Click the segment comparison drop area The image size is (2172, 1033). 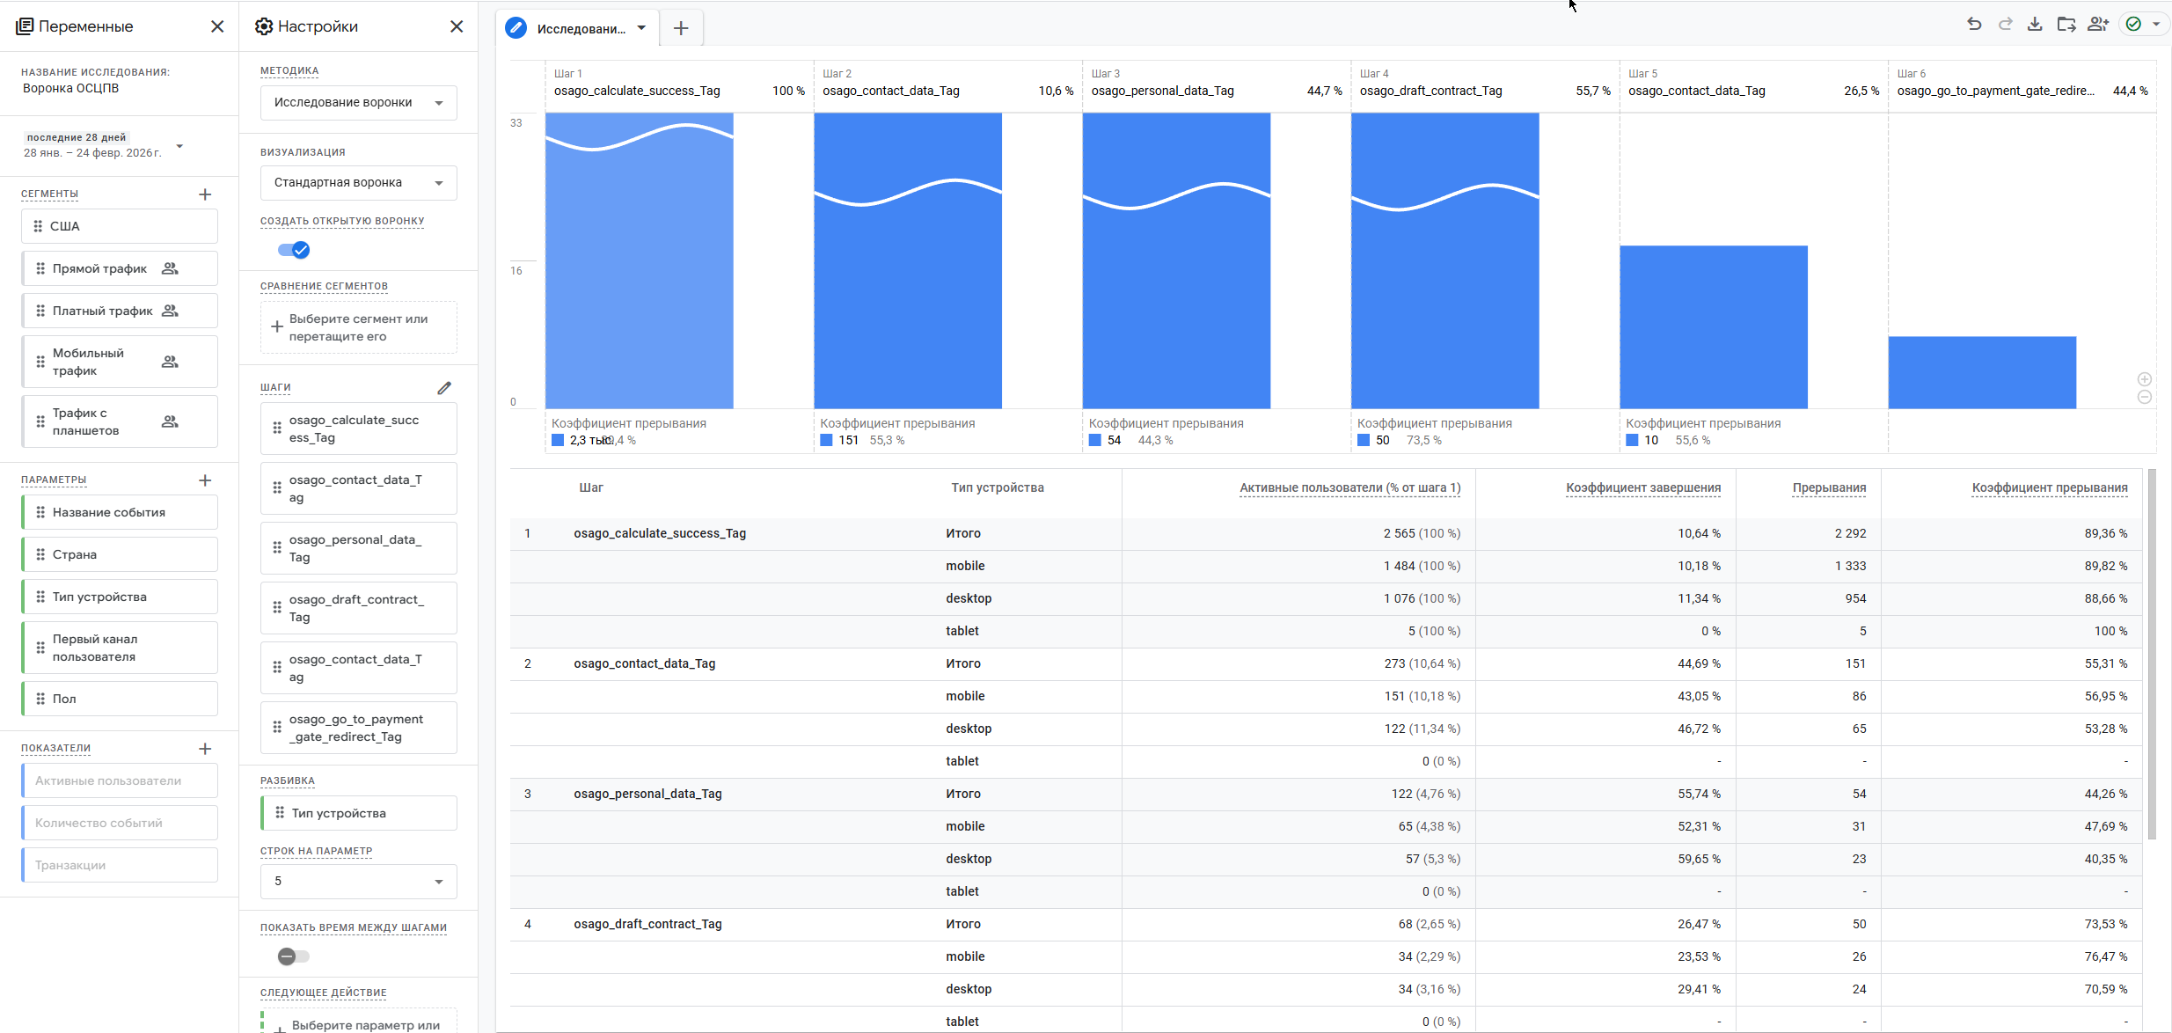tap(358, 327)
